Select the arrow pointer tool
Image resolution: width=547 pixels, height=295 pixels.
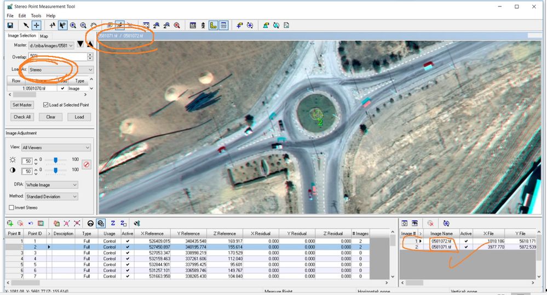click(x=26, y=26)
